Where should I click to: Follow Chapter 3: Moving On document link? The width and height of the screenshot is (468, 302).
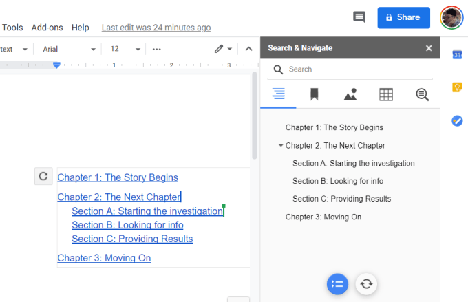click(x=104, y=258)
